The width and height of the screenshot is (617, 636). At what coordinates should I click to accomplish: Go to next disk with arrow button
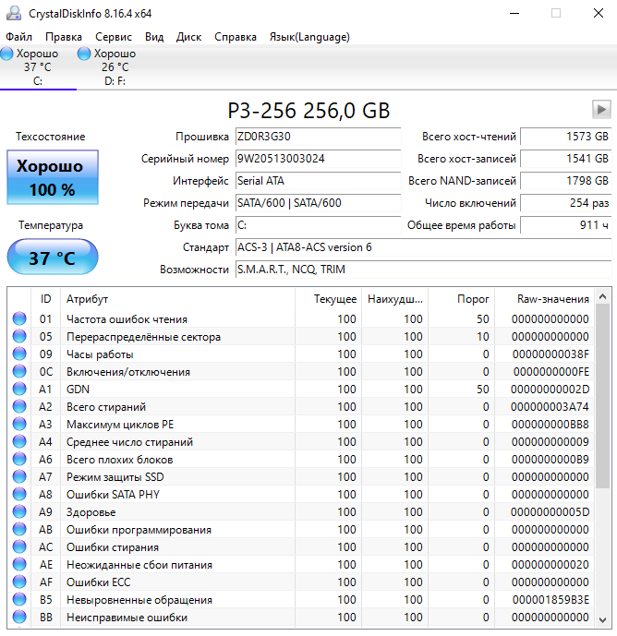point(601,110)
